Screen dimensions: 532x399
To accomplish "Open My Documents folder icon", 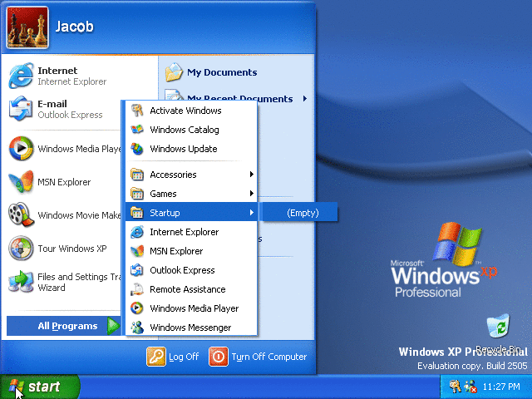I will click(174, 72).
